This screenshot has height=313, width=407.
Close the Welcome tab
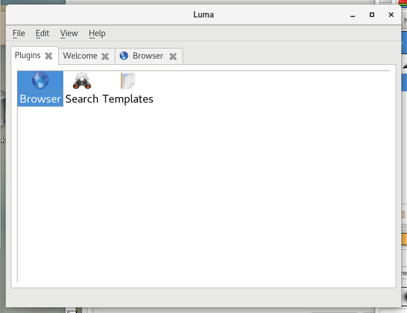105,56
